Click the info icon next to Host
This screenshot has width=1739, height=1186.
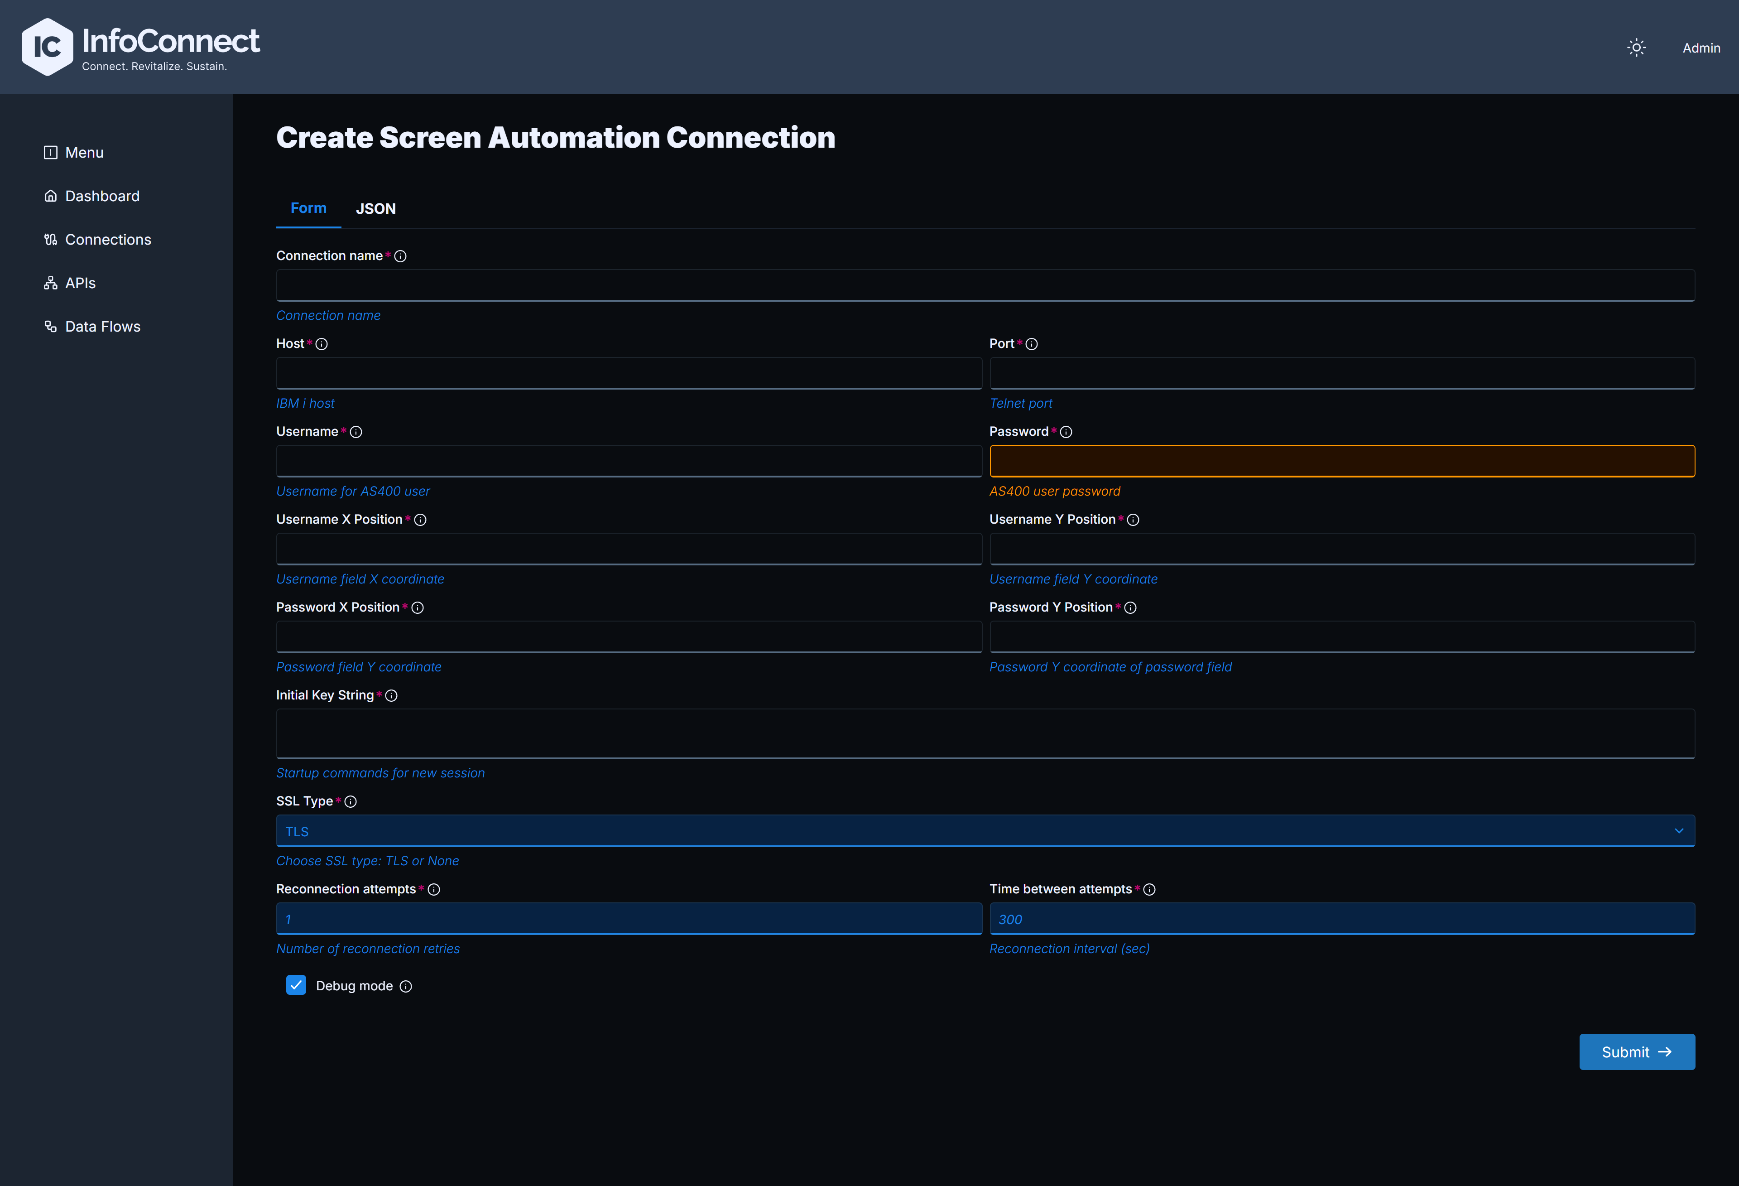pyautogui.click(x=322, y=344)
